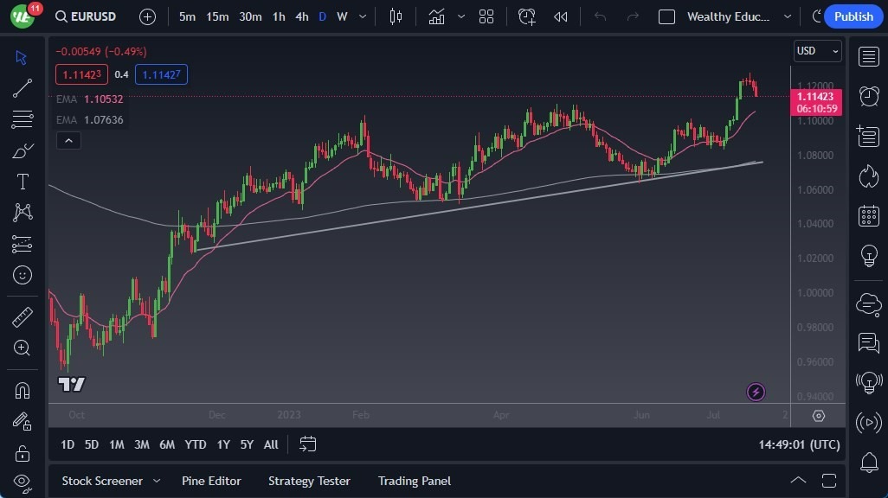Switch to the Pine Editor tab
888x498 pixels.
point(211,481)
